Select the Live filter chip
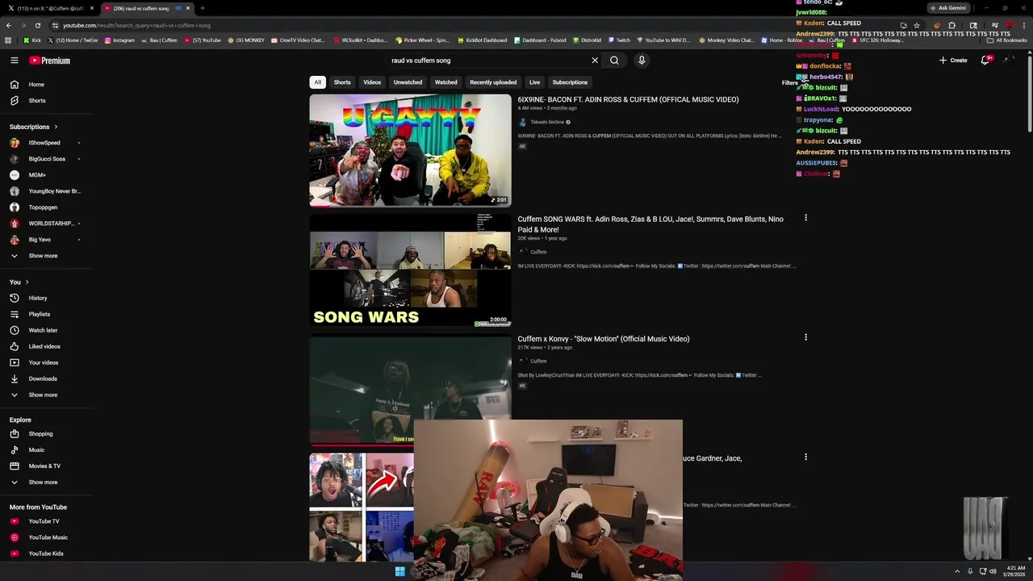 tap(534, 82)
